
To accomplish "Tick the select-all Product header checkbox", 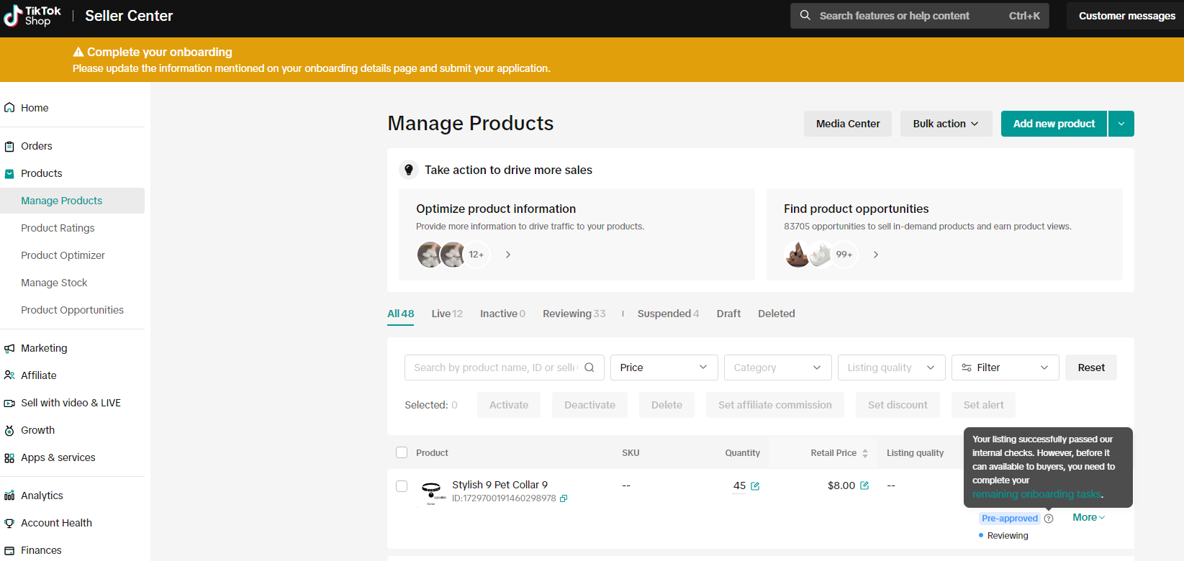I will pos(402,452).
